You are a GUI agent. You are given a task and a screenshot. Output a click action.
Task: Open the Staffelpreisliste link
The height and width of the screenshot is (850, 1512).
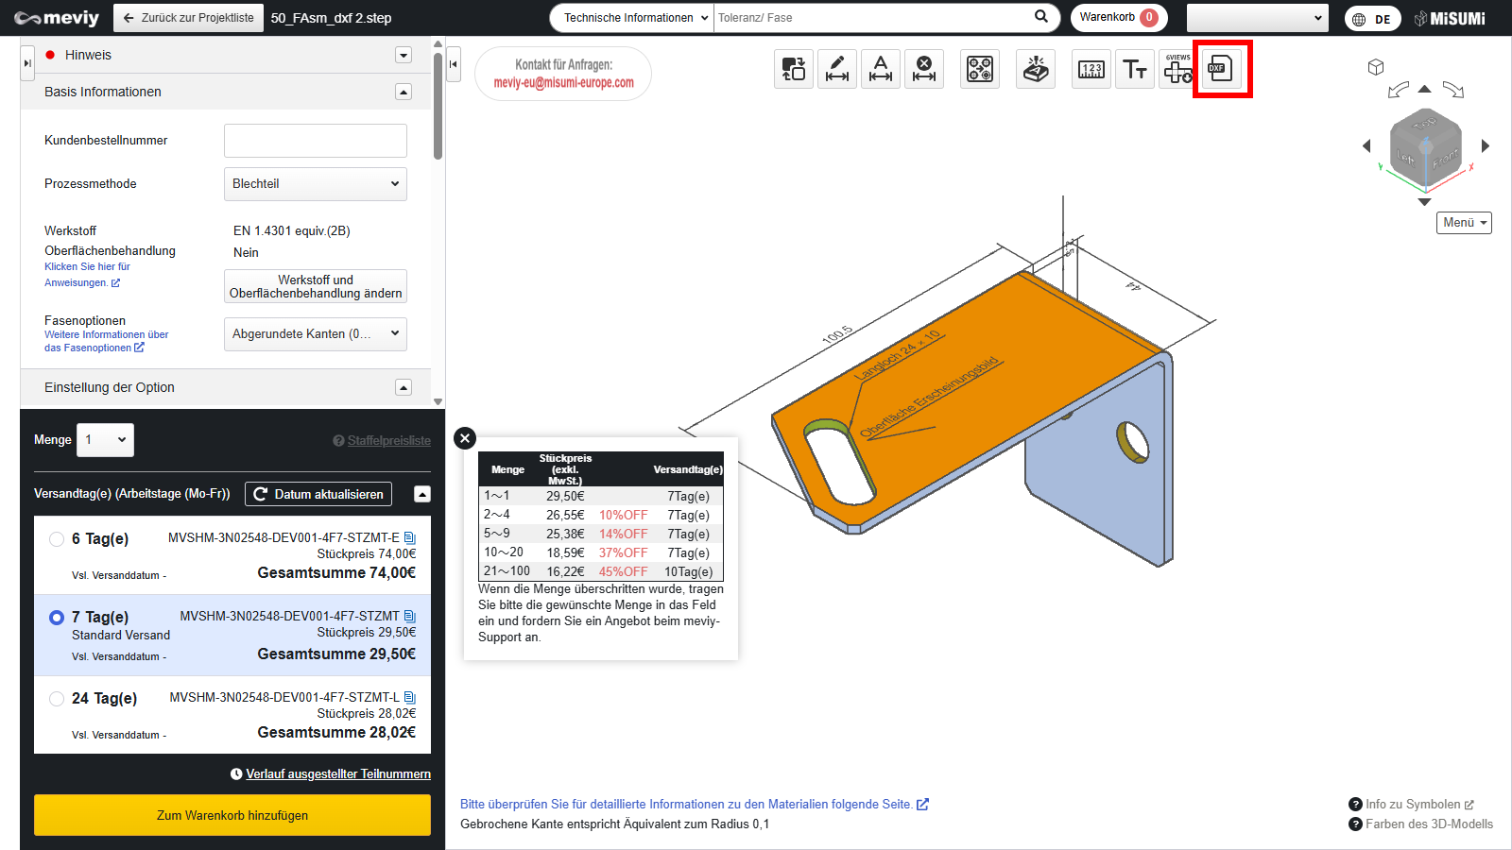click(x=388, y=441)
